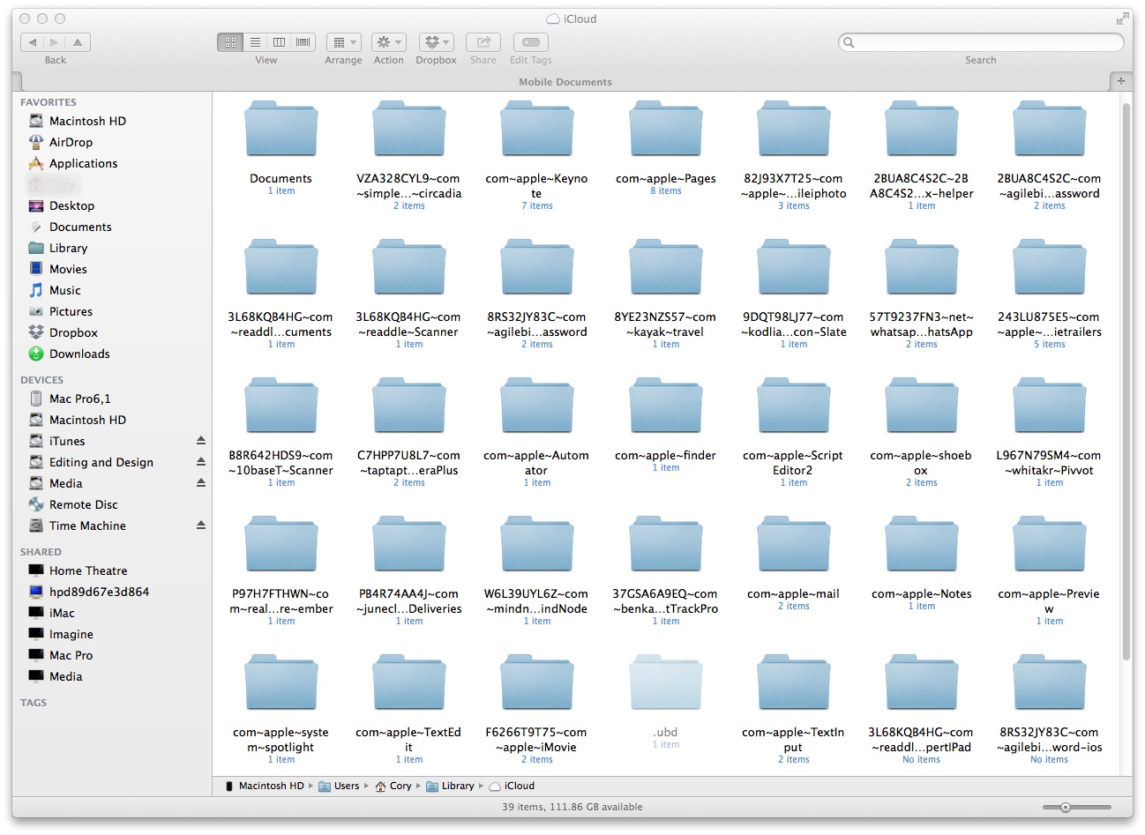1145x835 pixels.
Task: Switch to column view mode
Action: (279, 42)
